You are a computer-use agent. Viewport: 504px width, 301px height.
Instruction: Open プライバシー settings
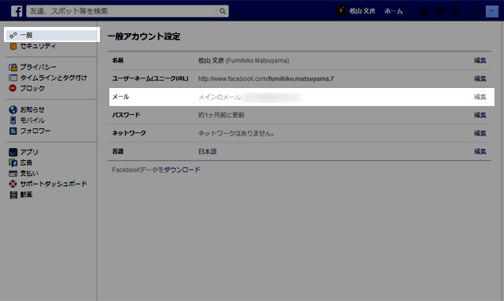(38, 67)
